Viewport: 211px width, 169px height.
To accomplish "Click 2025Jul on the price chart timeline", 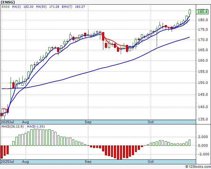I will click(x=7, y=122).
